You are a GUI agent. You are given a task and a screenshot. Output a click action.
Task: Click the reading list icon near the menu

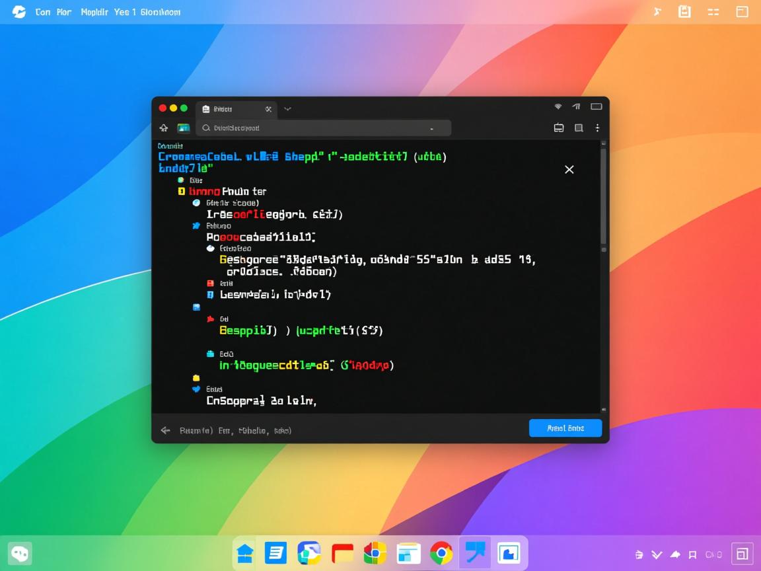pyautogui.click(x=579, y=128)
